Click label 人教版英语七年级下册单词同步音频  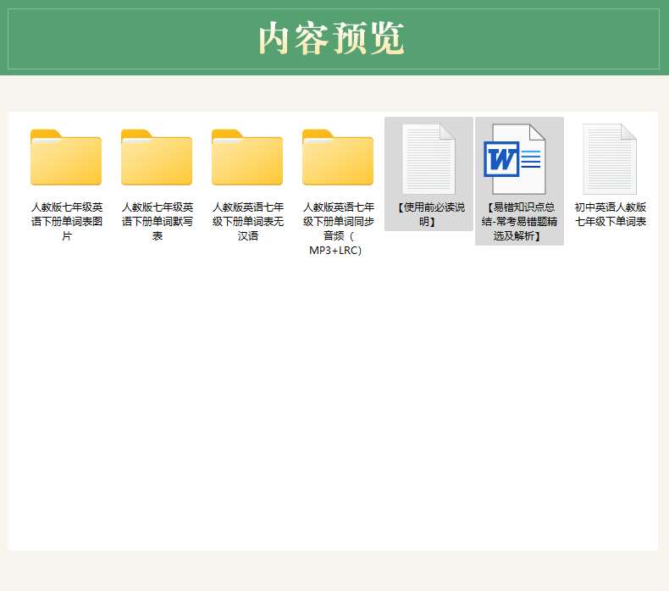339,229
